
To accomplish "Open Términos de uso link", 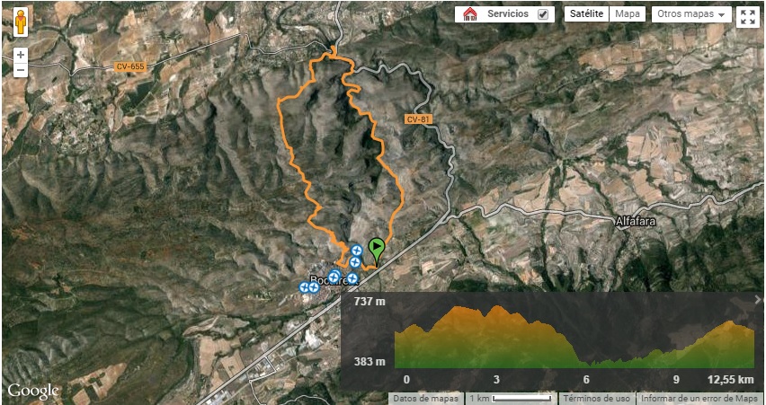I will point(596,398).
